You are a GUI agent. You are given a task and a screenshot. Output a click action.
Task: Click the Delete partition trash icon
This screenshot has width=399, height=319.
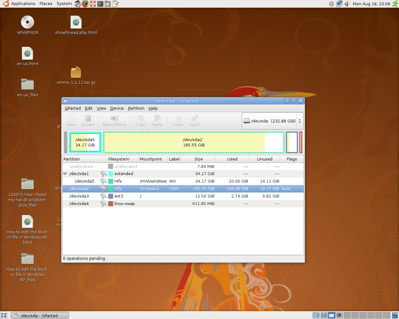(88, 118)
